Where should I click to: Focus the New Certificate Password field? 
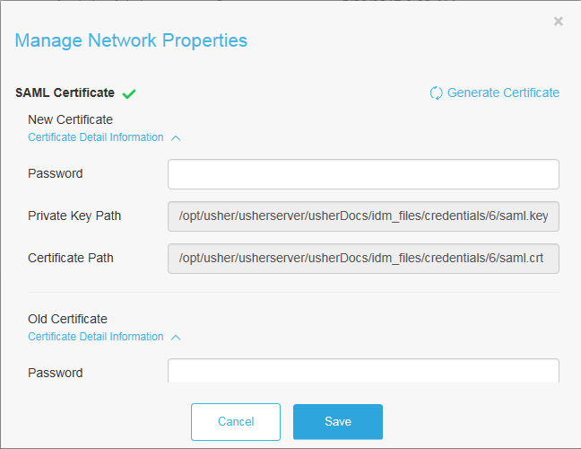pyautogui.click(x=363, y=174)
